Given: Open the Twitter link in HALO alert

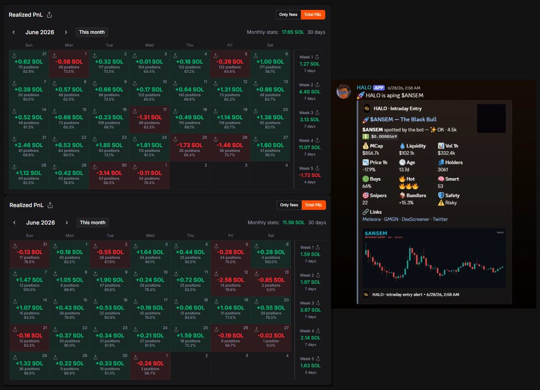Looking at the screenshot, I should pyautogui.click(x=440, y=220).
